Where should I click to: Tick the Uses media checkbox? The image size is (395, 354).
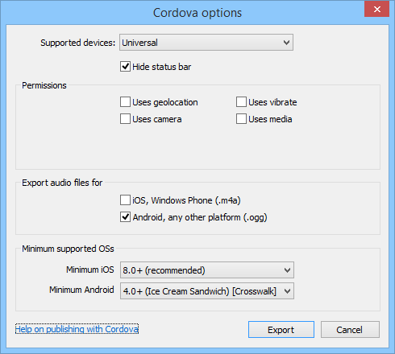click(241, 119)
